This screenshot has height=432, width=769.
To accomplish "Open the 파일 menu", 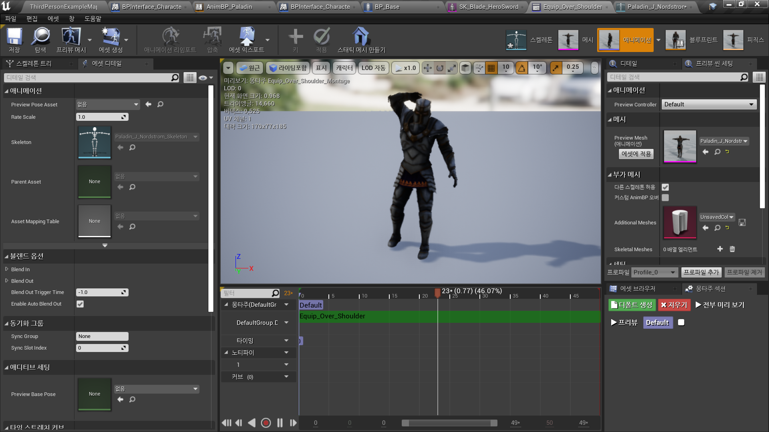I will tap(10, 18).
